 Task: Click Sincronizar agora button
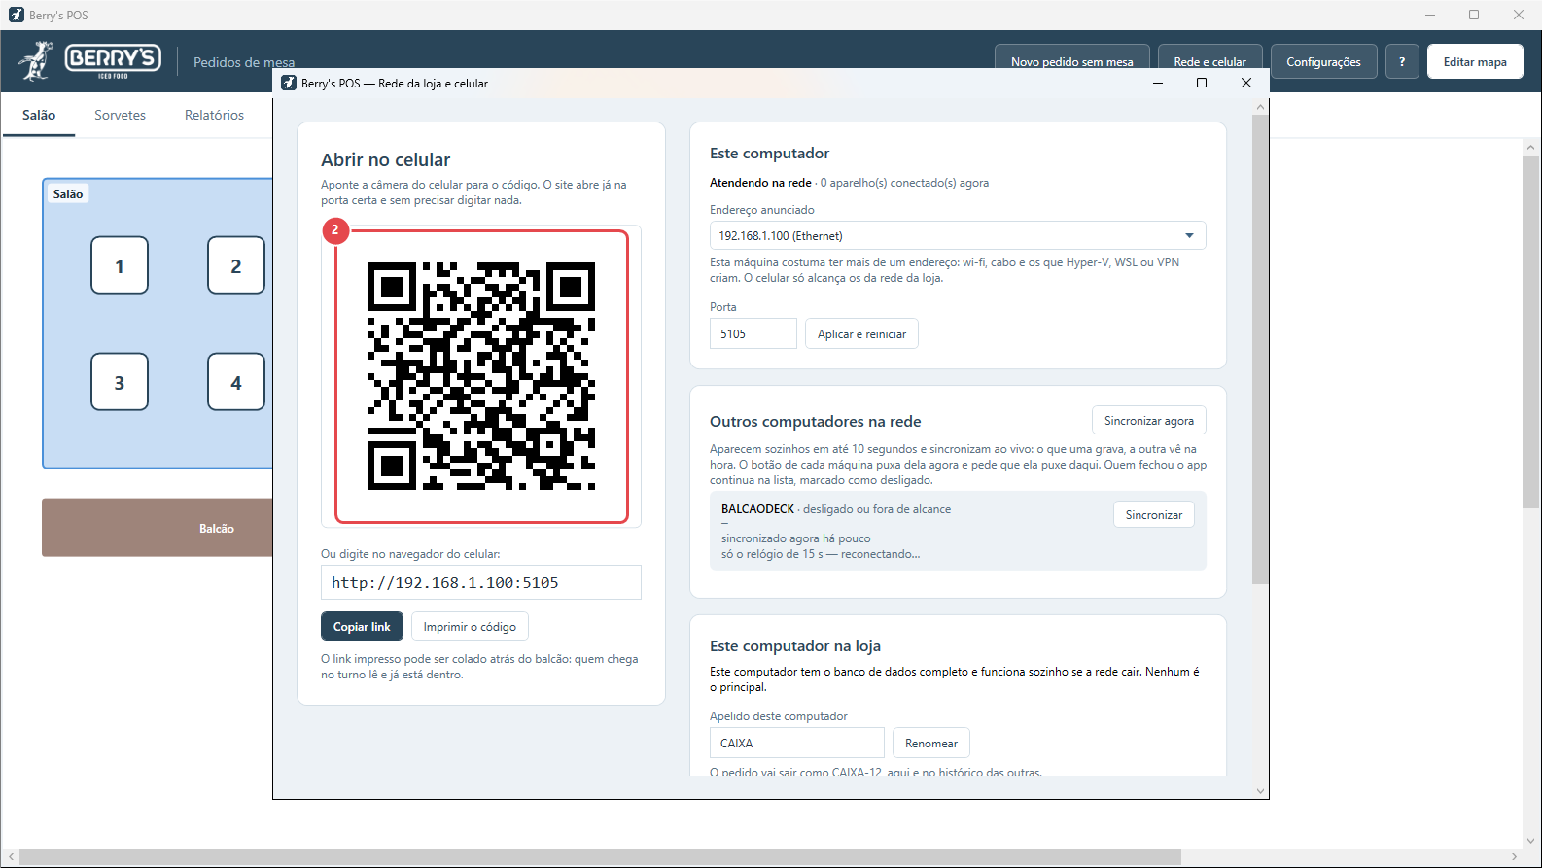1149,420
